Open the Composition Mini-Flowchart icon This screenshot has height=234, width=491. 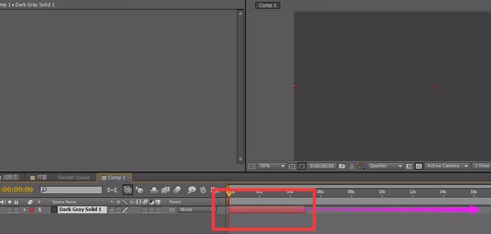coord(113,189)
